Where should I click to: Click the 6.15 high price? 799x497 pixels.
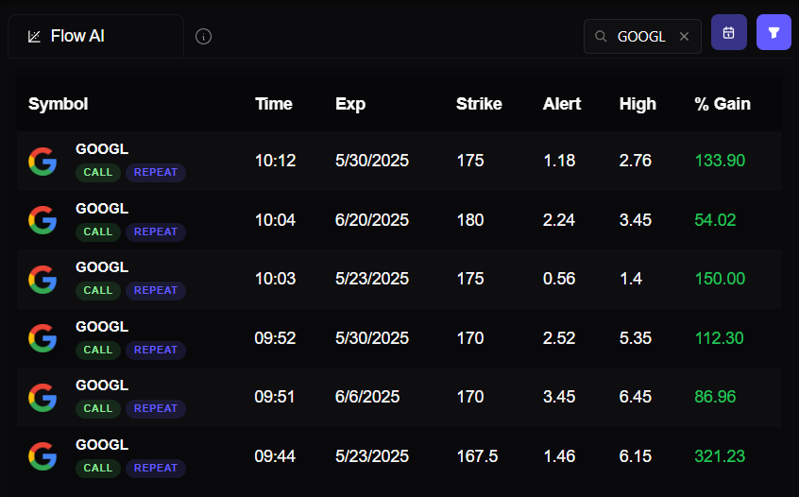(636, 456)
